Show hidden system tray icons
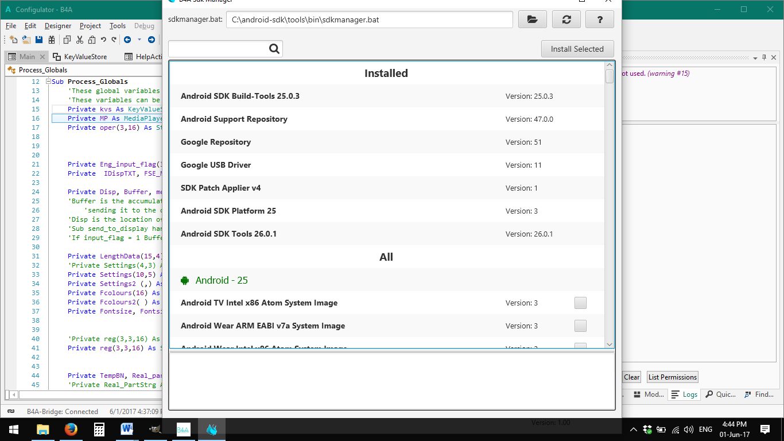784x441 pixels. tap(634, 429)
